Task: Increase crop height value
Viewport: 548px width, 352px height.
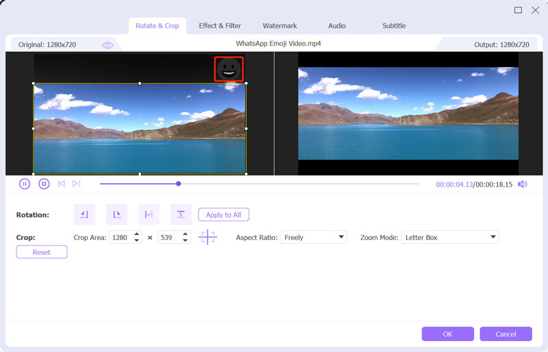Action: 185,234
